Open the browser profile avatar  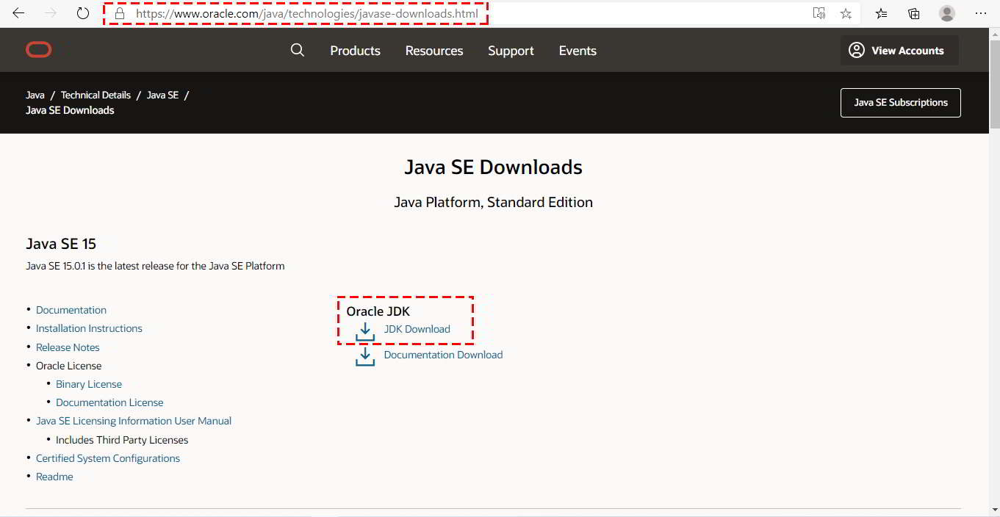(x=947, y=13)
